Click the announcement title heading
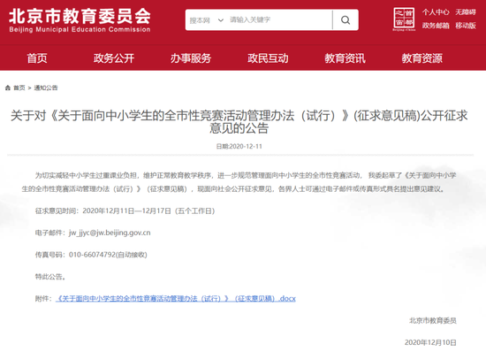The image size is (486, 352). click(239, 121)
